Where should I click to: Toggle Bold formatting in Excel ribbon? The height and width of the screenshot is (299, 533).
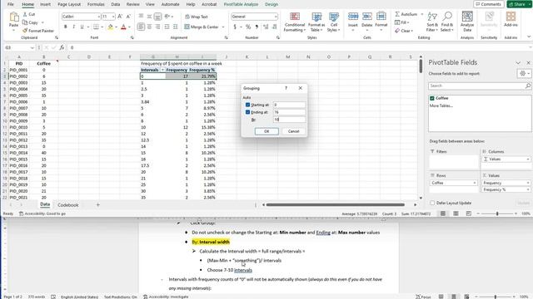pos(65,27)
